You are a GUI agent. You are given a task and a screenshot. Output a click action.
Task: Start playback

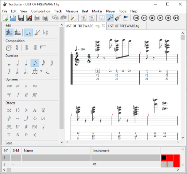(160, 18)
